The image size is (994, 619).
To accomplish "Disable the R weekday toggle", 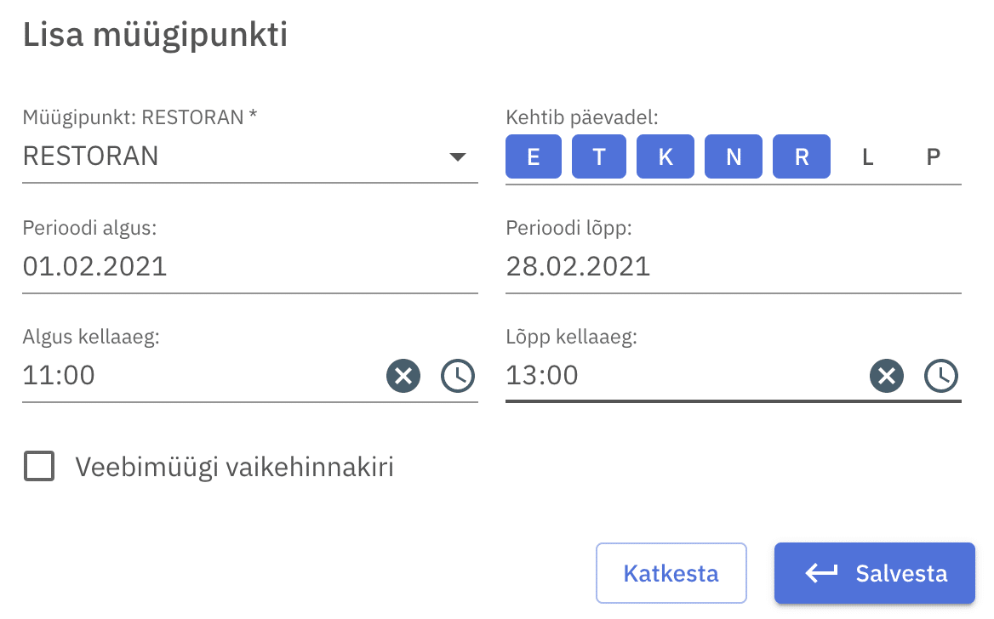I will click(802, 157).
